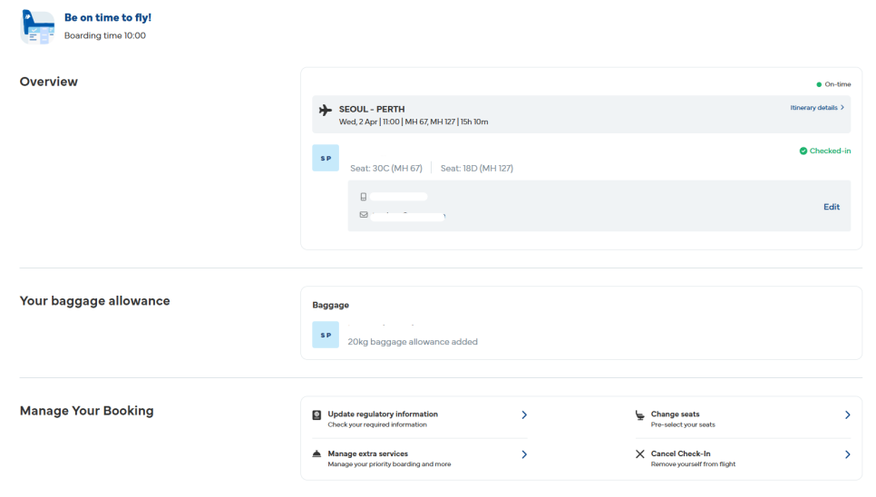Open Itinerary details link
This screenshot has width=876, height=497.
pyautogui.click(x=816, y=107)
